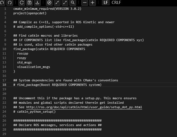Click the closing parenthesis on line 15
177x137 pixels.
pyautogui.click(x=14, y=71)
